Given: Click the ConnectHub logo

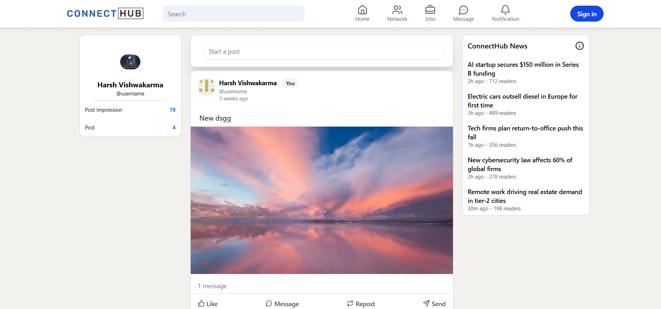Looking at the screenshot, I should 105,13.
